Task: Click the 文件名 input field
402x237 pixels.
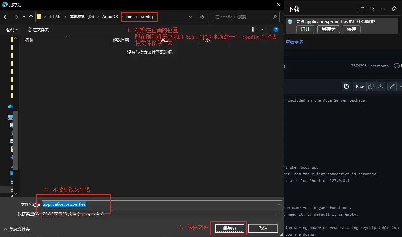Action: (x=161, y=204)
